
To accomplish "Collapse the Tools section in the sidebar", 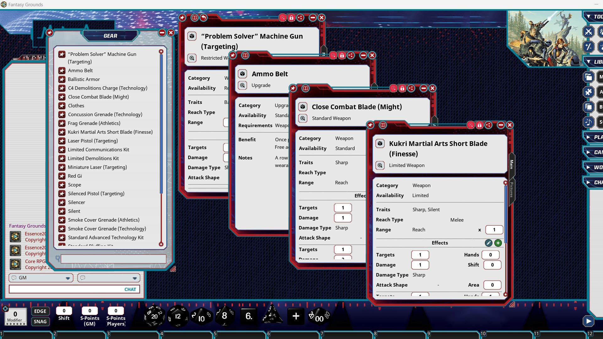I will point(589,16).
